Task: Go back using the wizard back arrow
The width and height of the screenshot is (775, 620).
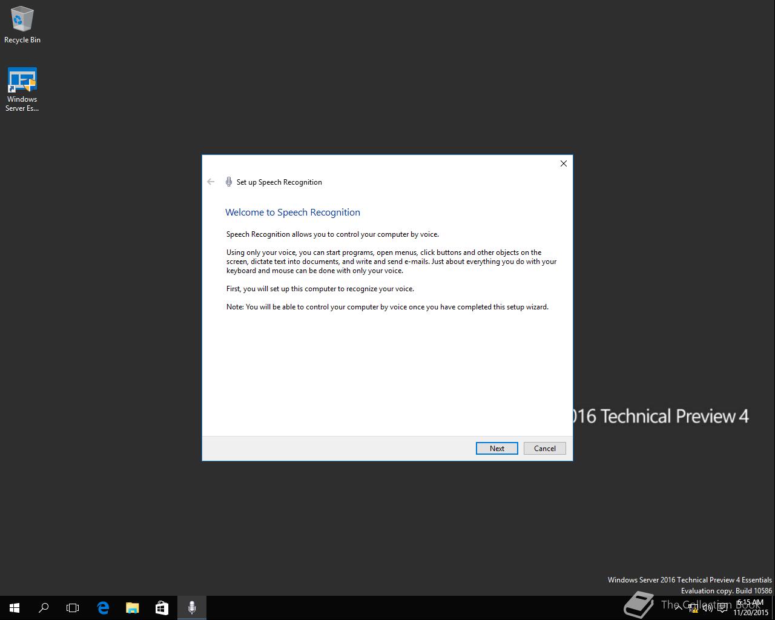Action: tap(211, 182)
